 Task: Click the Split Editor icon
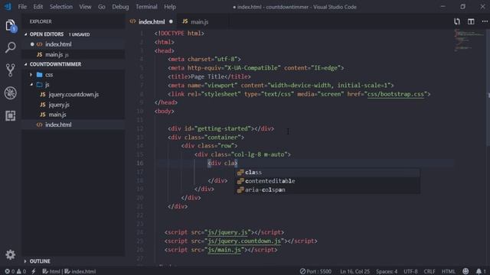click(x=471, y=21)
